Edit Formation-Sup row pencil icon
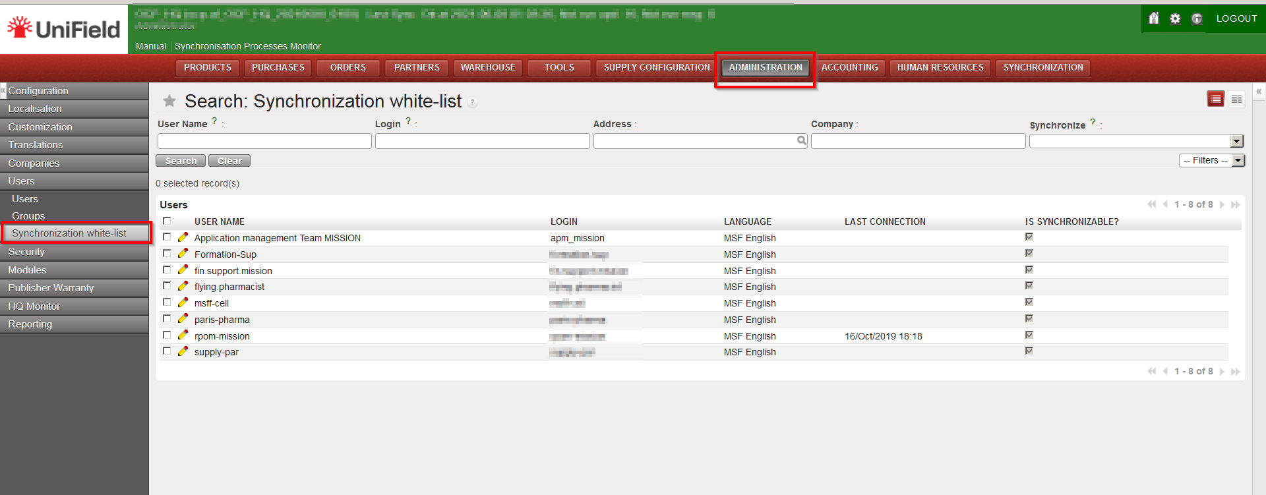This screenshot has height=495, width=1266. click(183, 254)
